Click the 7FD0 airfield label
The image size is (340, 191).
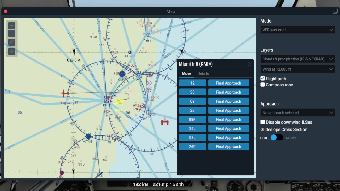pyautogui.click(x=93, y=37)
